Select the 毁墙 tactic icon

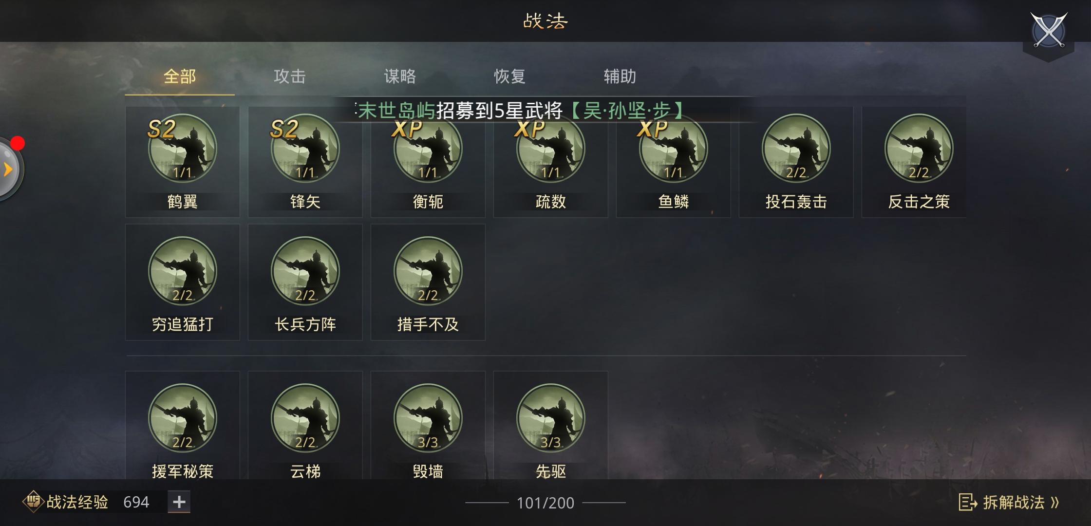428,418
